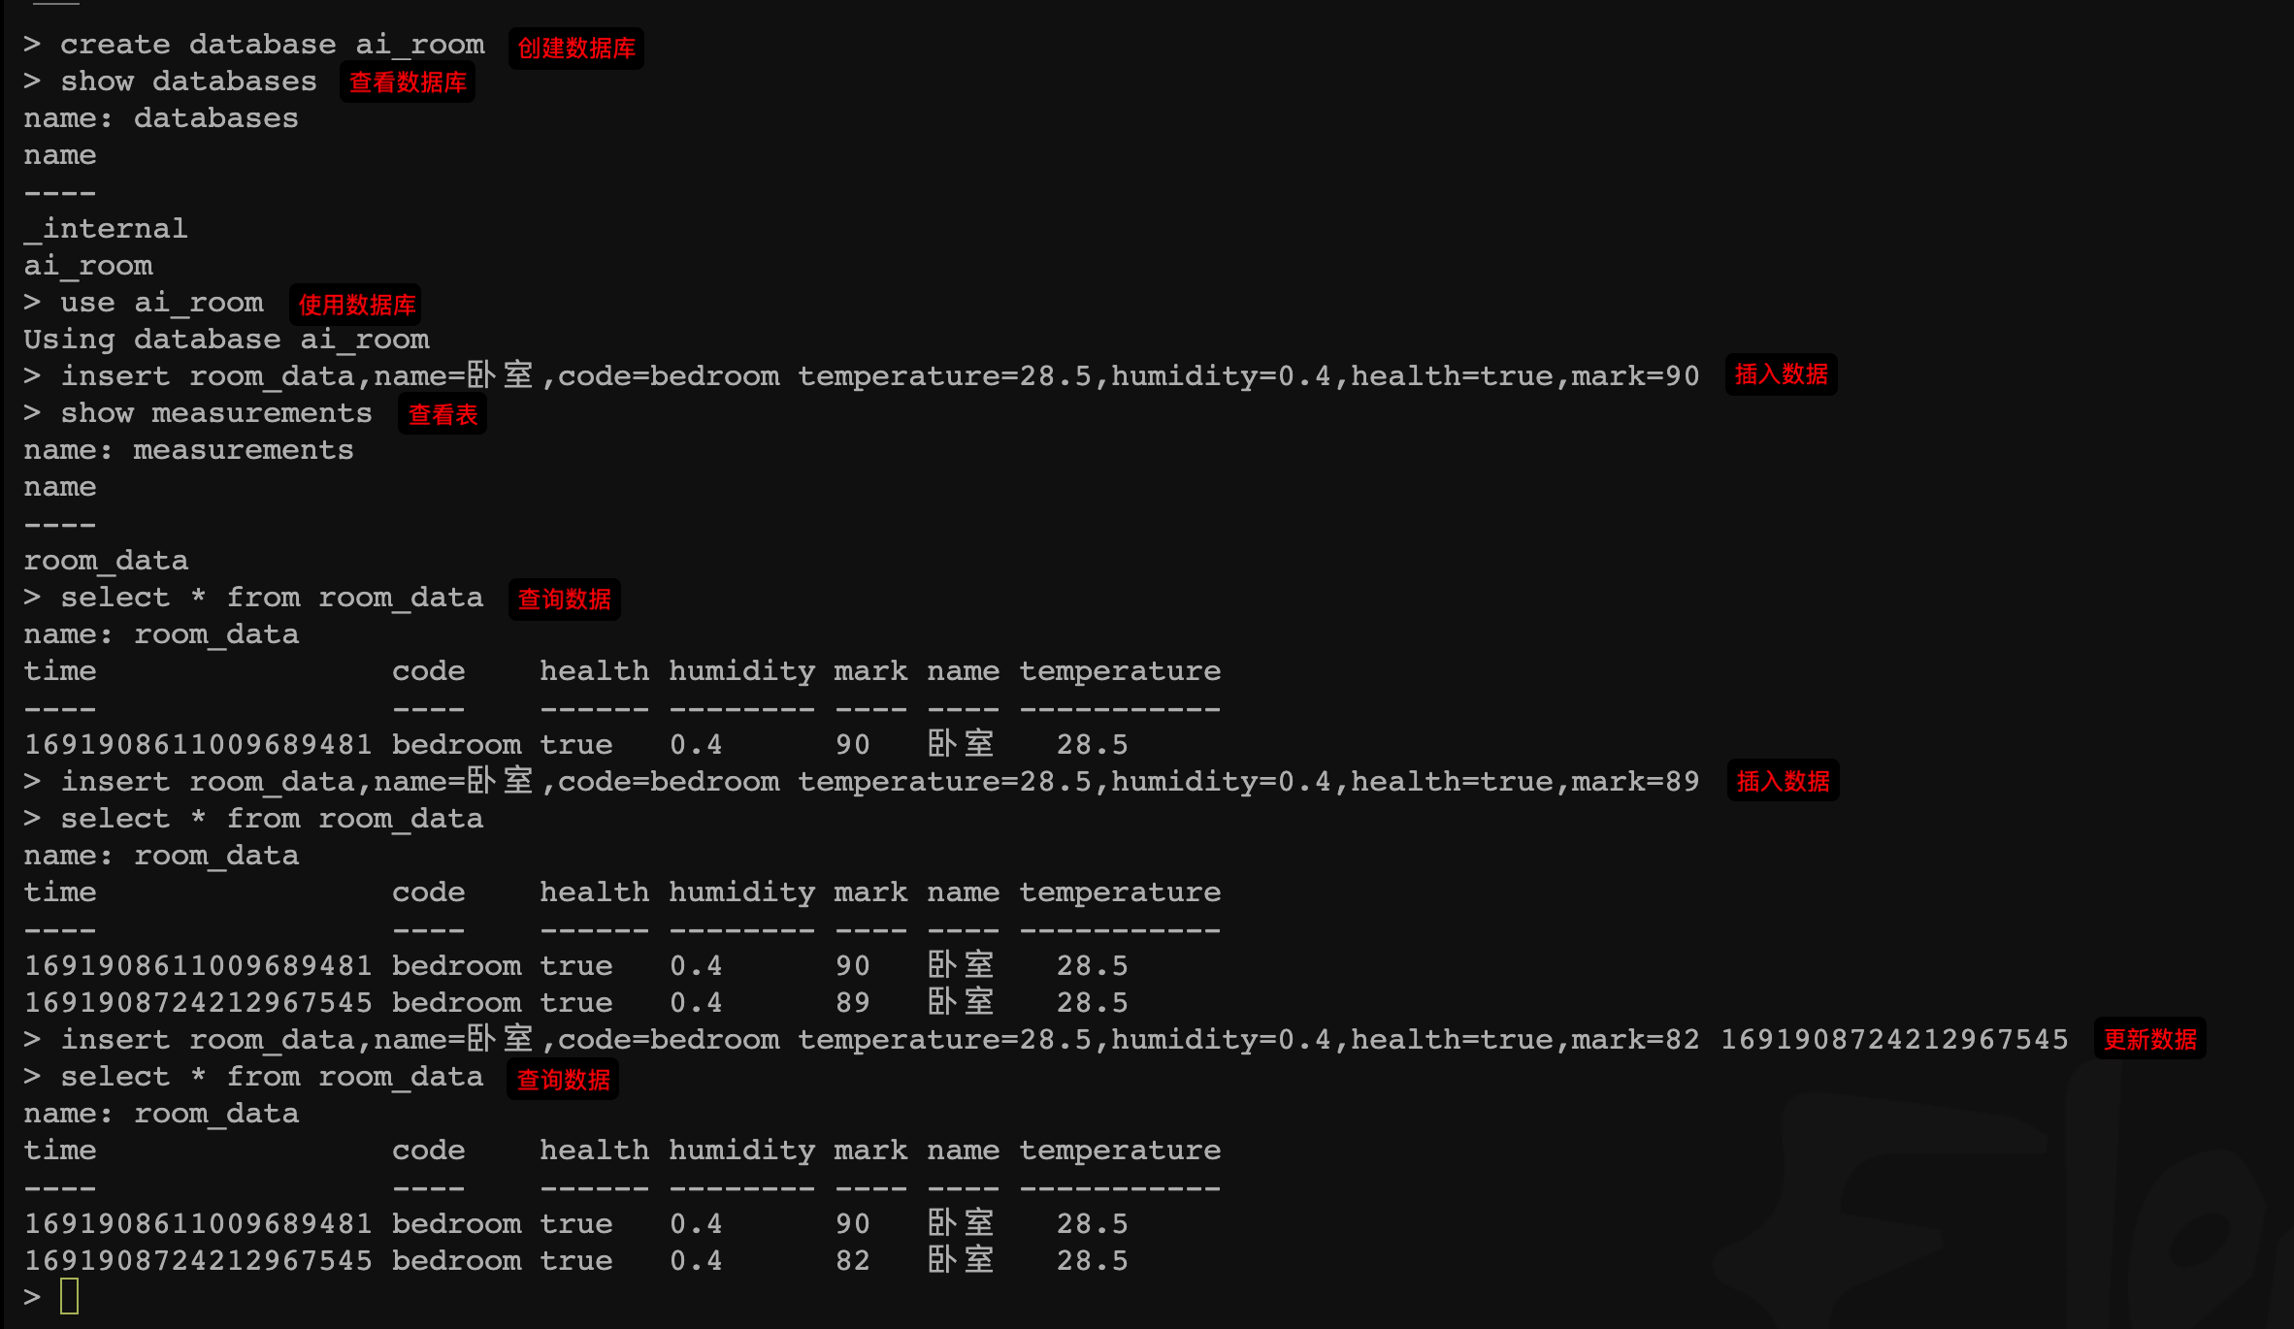Click the red 查看表 annotation label
The height and width of the screenshot is (1329, 2294).
442,415
